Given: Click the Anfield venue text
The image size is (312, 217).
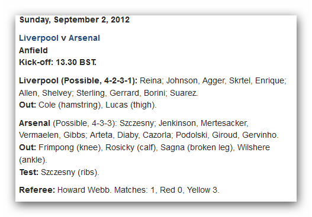Looking at the screenshot, I should [33, 50].
